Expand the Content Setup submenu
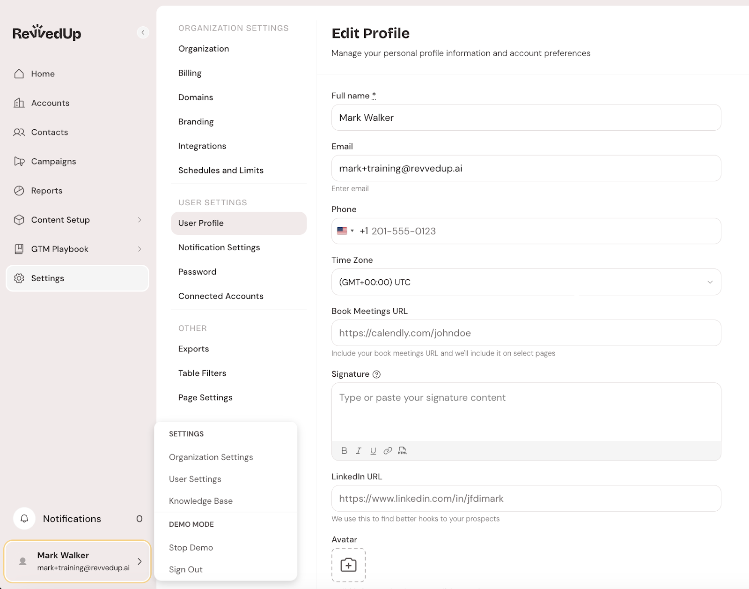 click(x=139, y=220)
